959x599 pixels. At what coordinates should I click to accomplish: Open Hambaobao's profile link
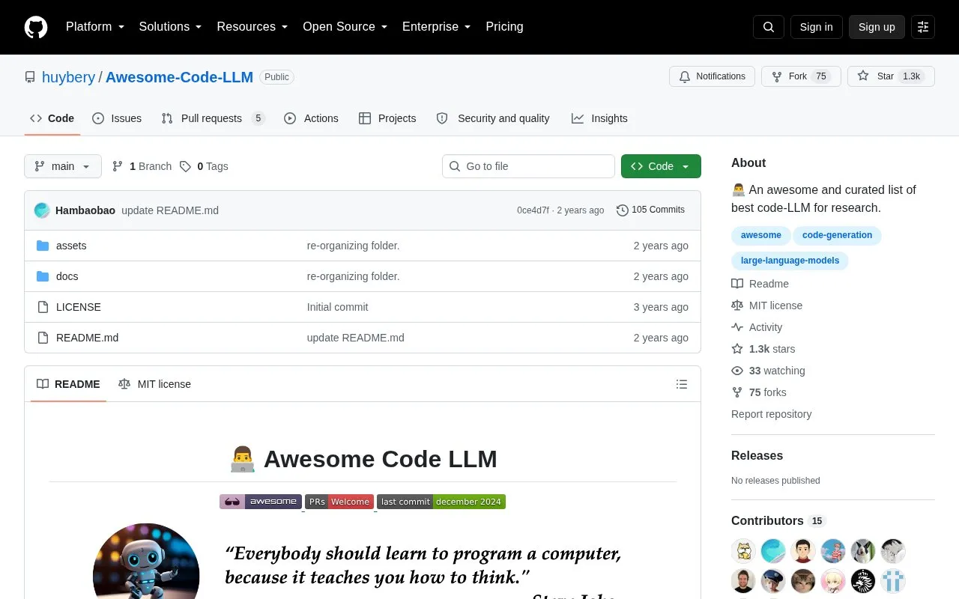click(x=85, y=210)
